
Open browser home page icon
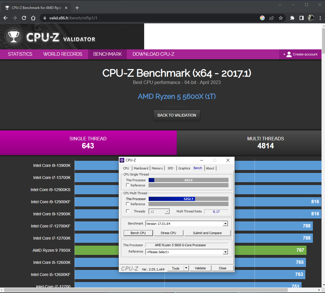pos(33,18)
